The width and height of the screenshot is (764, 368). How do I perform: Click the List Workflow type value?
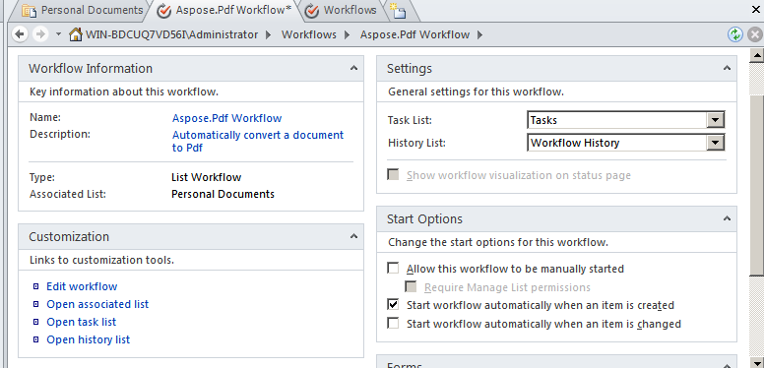206,177
